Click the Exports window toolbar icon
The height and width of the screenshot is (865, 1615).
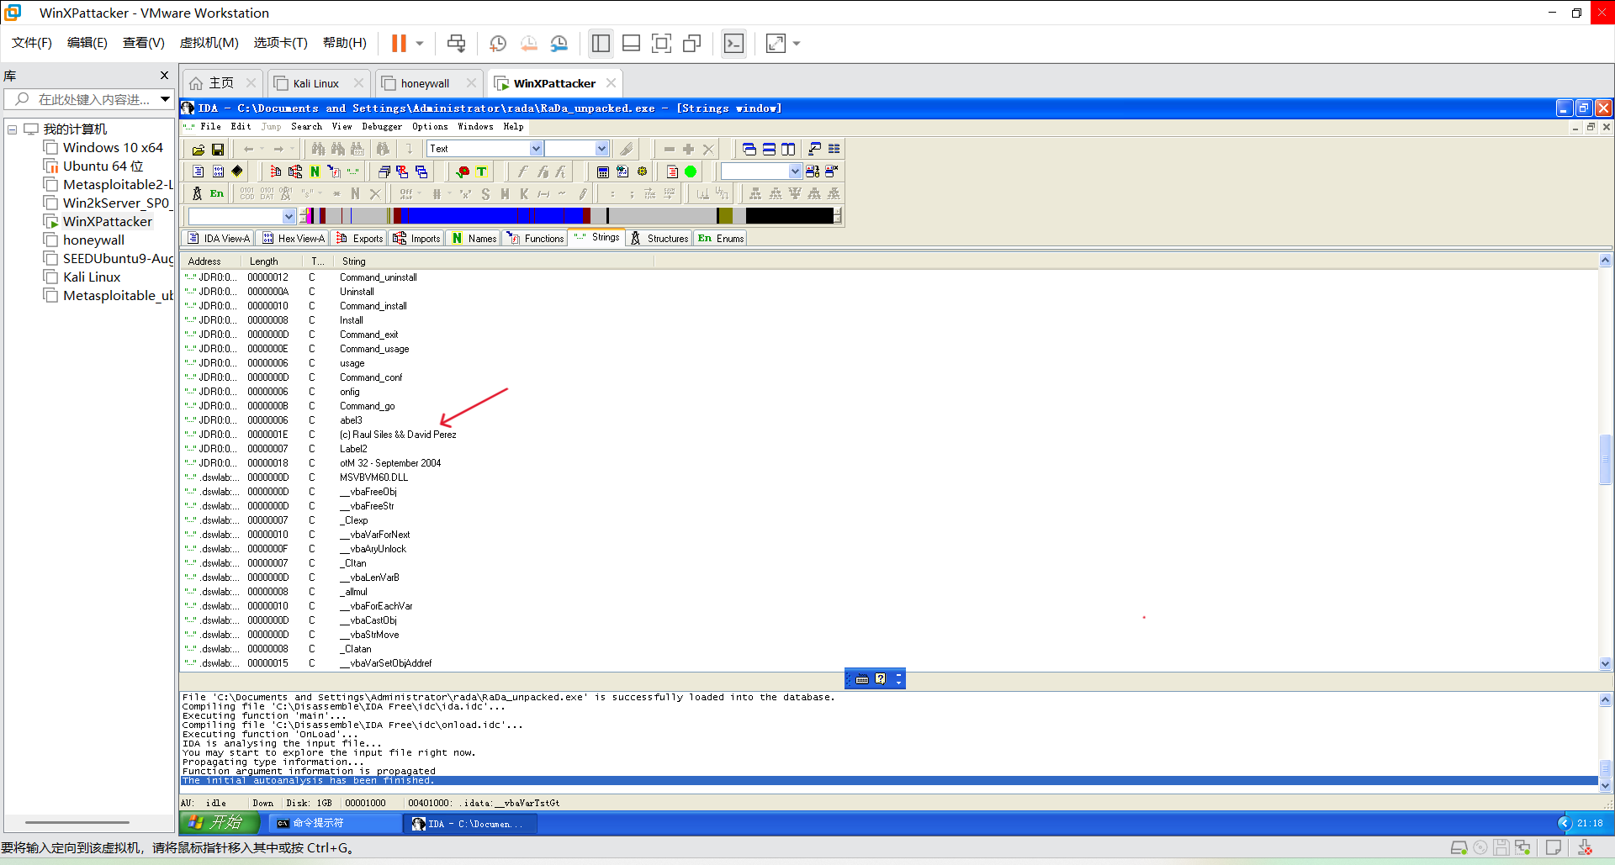click(x=275, y=171)
